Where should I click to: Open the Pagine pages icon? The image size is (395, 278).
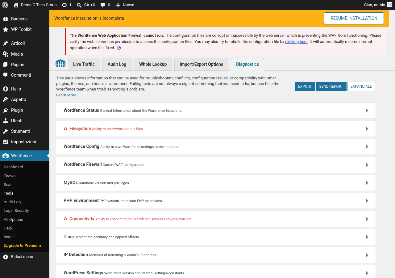tap(6, 65)
